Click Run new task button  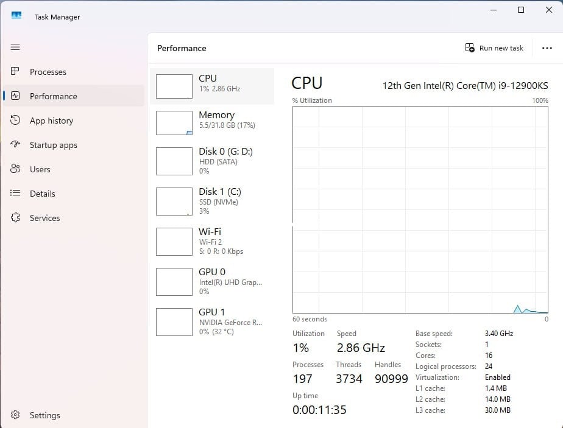494,48
